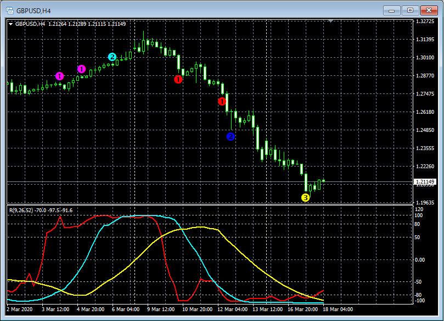Click the second magenta marker near 4 Mar

pyautogui.click(x=82, y=69)
